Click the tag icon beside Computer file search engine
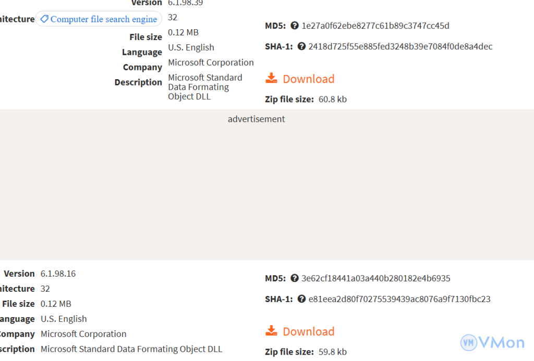The image size is (534, 361). (x=44, y=19)
